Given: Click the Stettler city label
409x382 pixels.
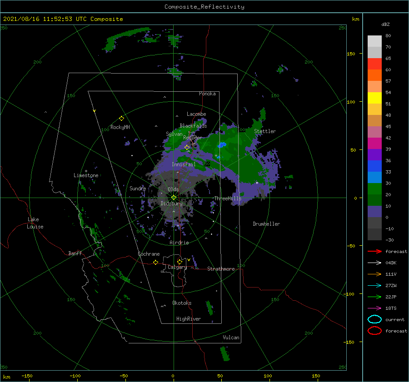Looking at the screenshot, I should click(x=265, y=131).
